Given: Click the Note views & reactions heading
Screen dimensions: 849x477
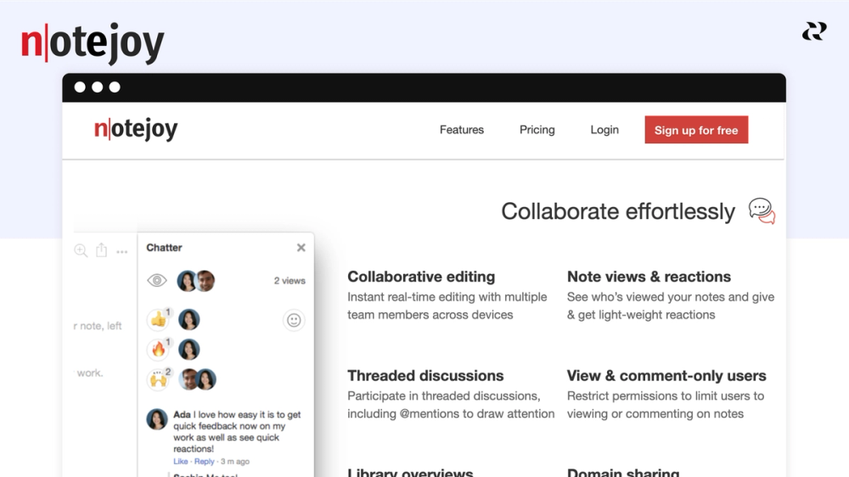Looking at the screenshot, I should click(x=649, y=277).
